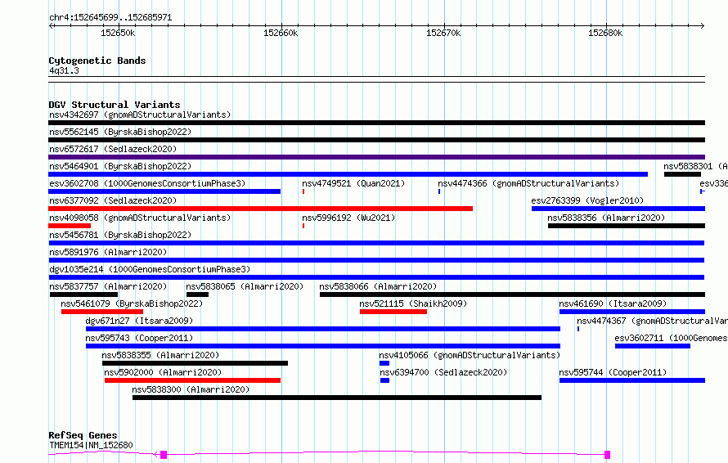Click the 4q31.3 cytogenetic band label

pos(64,70)
